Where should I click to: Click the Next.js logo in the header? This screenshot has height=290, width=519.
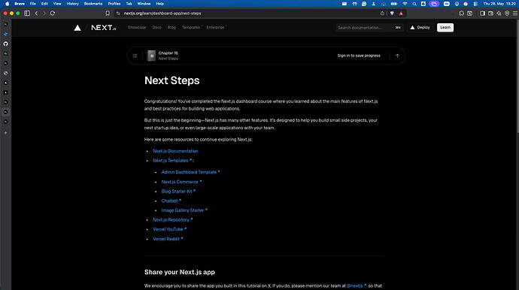click(104, 28)
